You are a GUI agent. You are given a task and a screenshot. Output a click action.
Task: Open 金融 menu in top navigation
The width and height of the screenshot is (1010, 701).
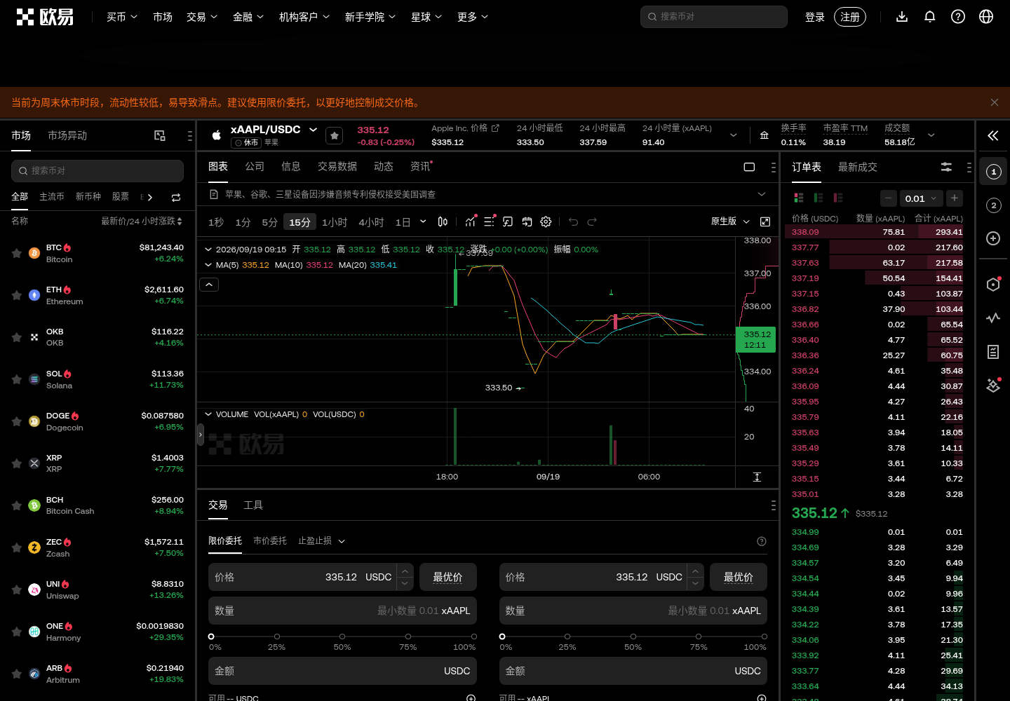point(248,17)
